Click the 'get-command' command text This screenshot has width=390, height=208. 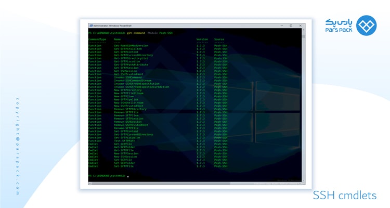point(136,33)
